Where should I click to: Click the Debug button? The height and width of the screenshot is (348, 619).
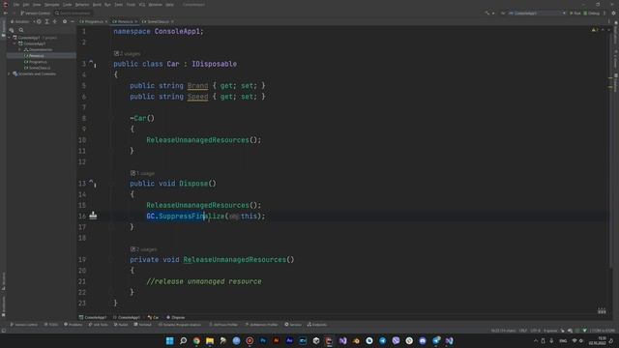pos(592,13)
